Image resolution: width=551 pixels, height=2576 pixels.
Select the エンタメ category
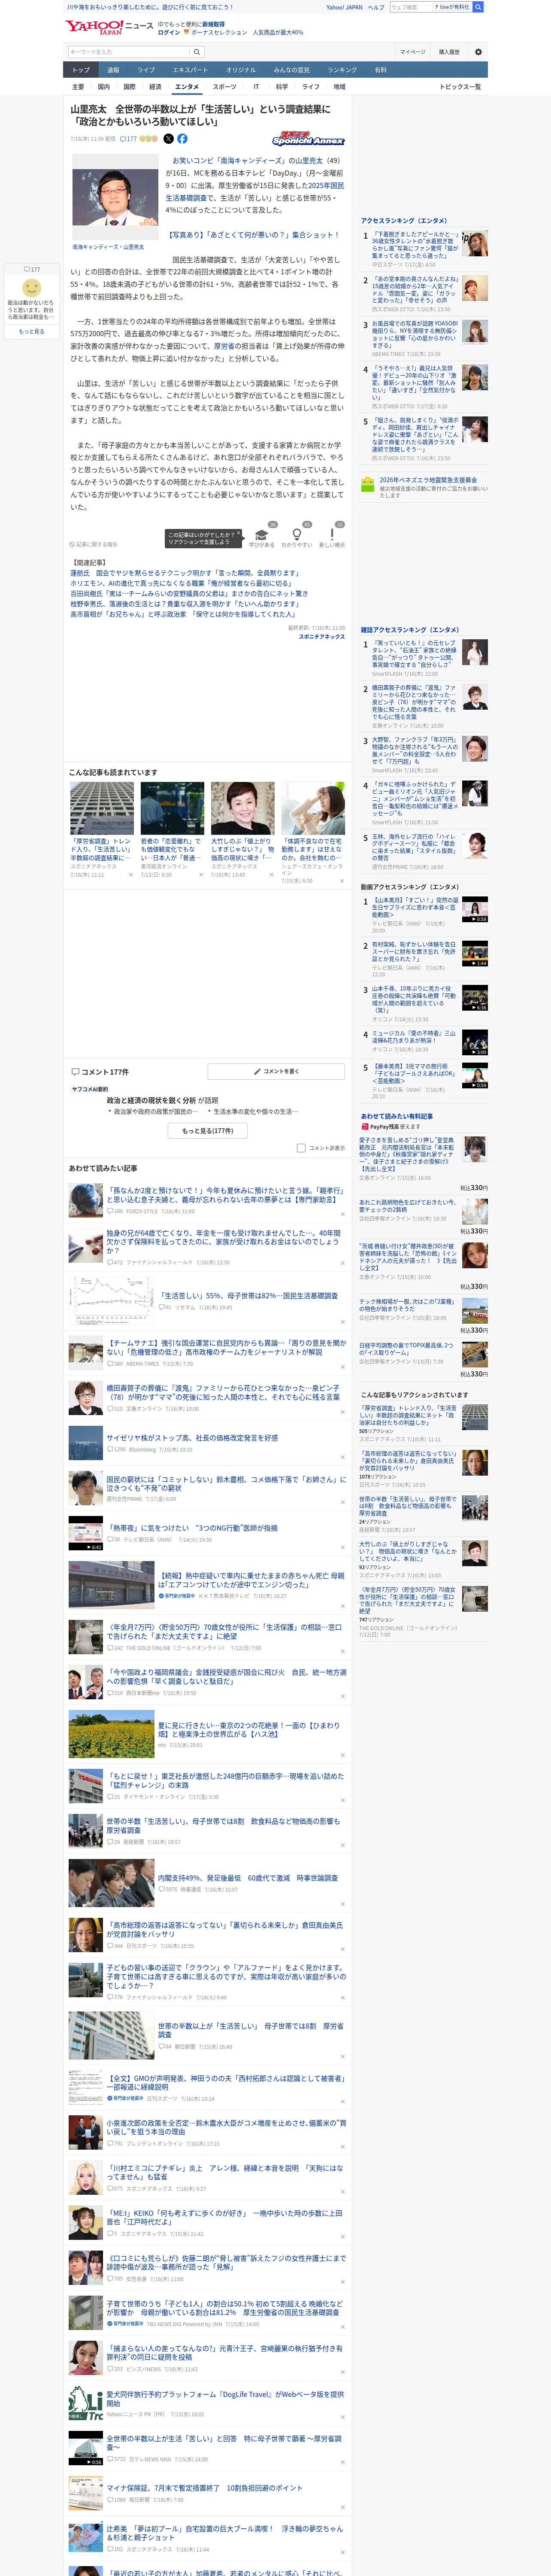pyautogui.click(x=187, y=87)
